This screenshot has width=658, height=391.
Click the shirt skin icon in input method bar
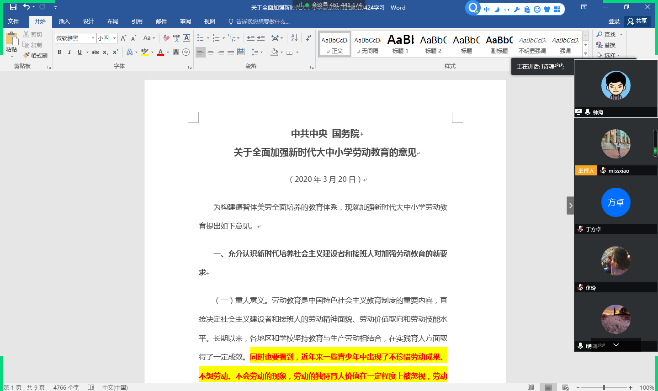click(547, 9)
